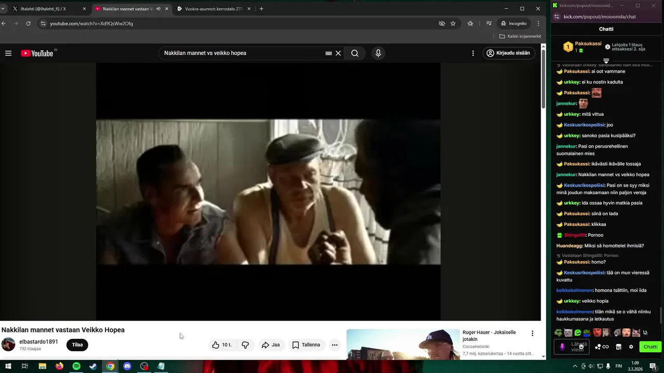Select Nakkilan mannet YouTube tab

coord(128,9)
